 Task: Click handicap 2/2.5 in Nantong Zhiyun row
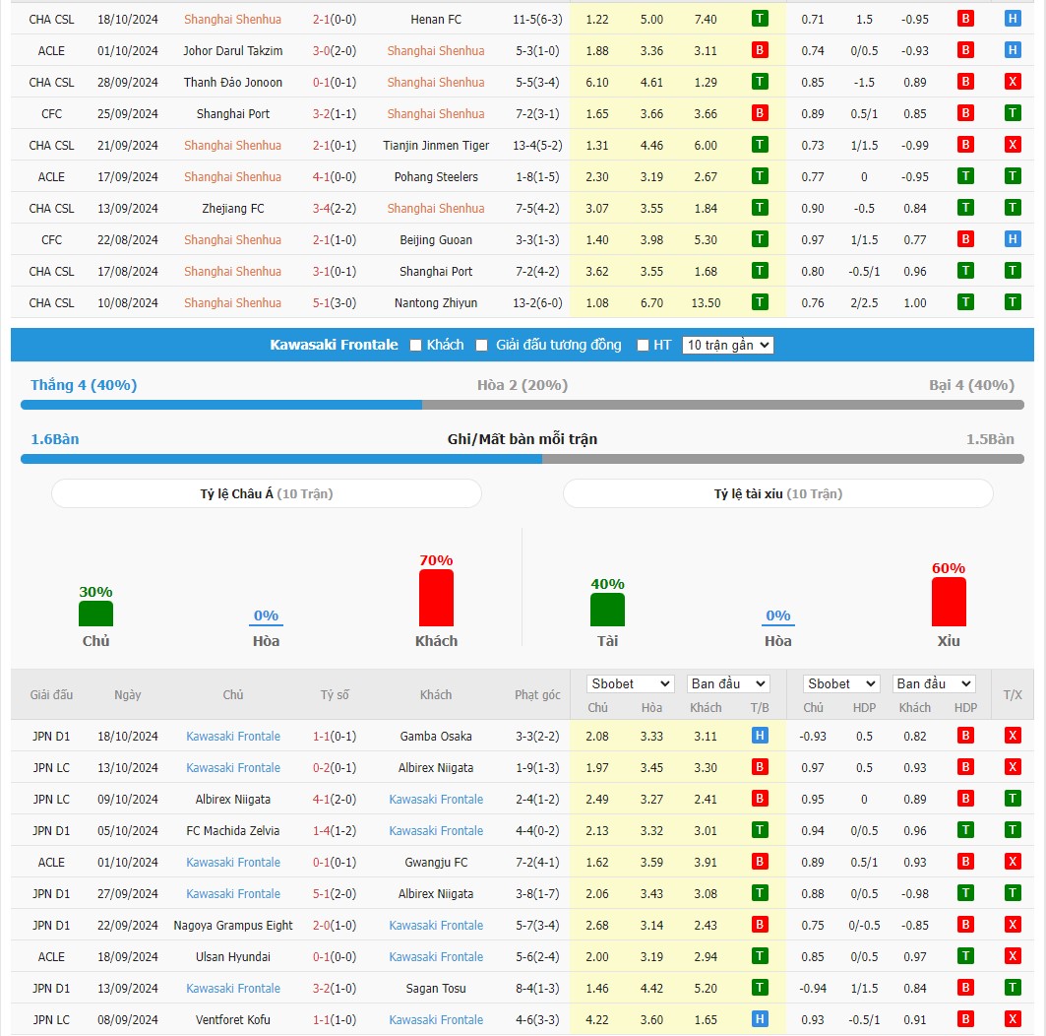[x=864, y=303]
